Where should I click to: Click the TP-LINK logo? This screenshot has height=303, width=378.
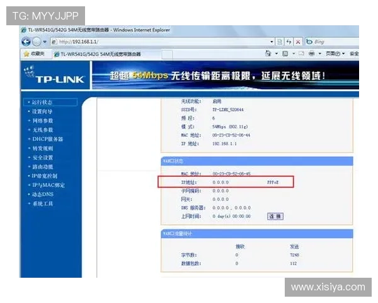pos(55,75)
